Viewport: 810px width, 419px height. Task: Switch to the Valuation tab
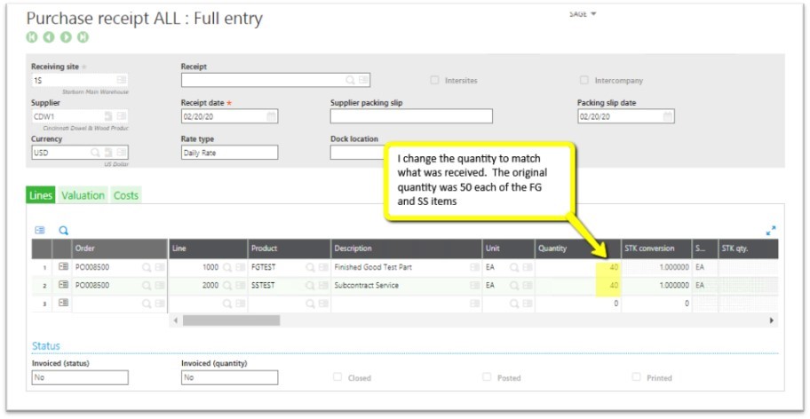(x=83, y=195)
